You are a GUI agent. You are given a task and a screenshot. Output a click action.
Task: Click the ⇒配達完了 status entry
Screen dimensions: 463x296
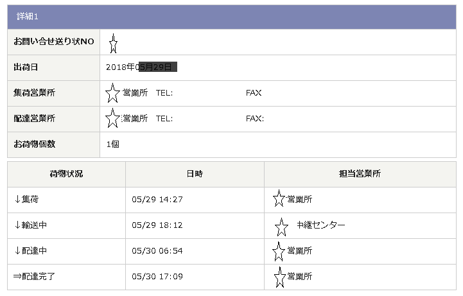pyautogui.click(x=35, y=277)
